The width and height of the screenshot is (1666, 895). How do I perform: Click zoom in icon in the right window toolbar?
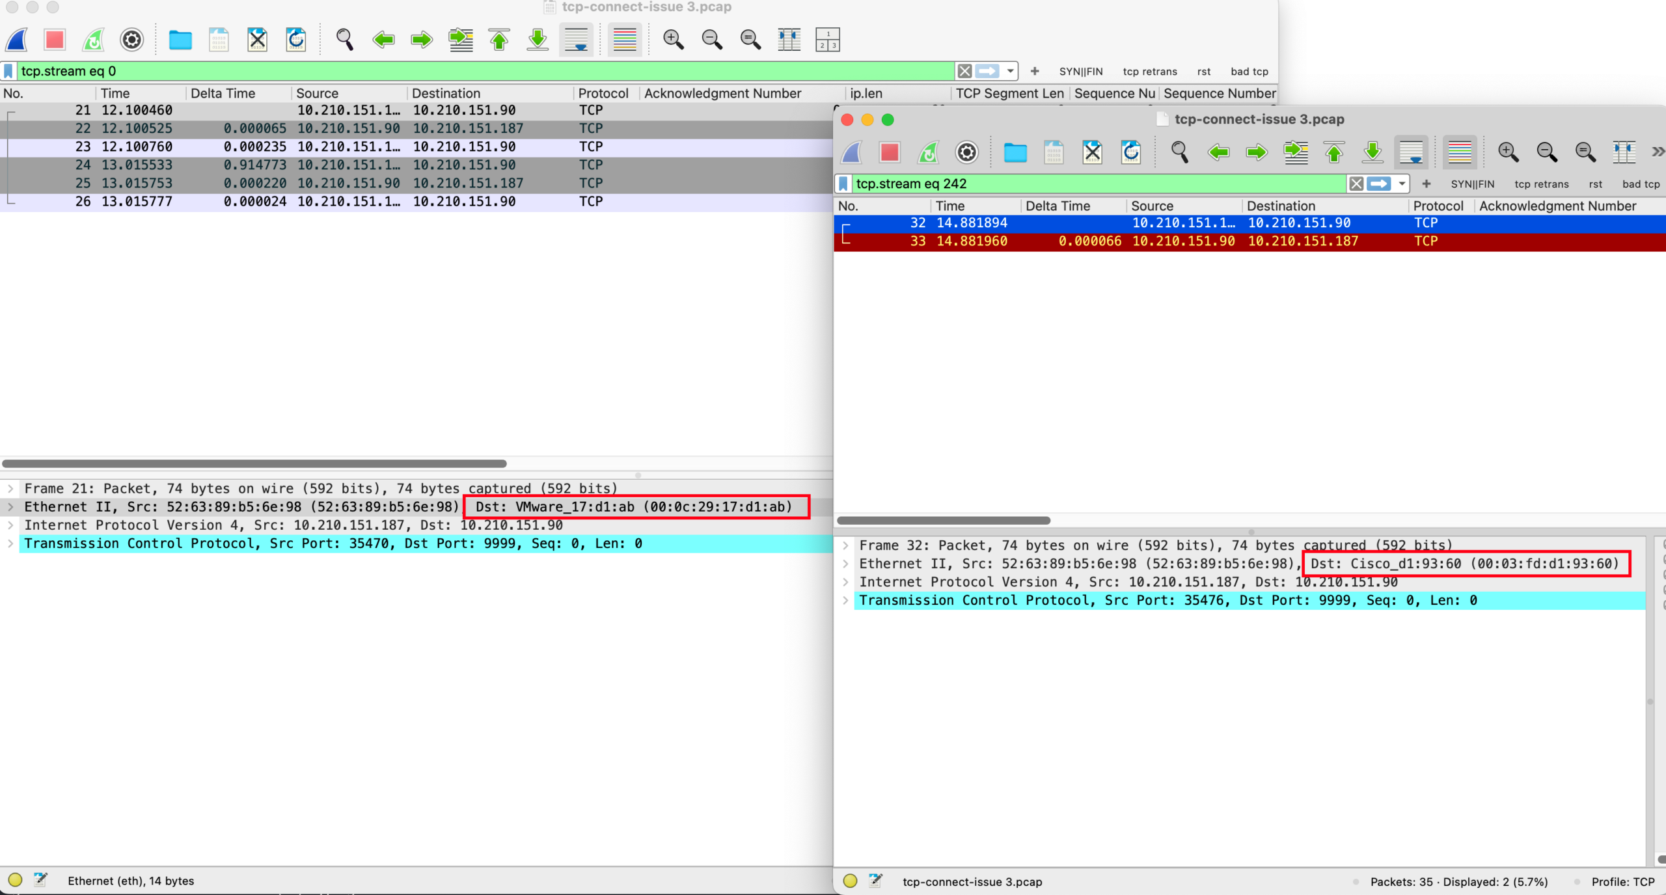(x=1508, y=152)
